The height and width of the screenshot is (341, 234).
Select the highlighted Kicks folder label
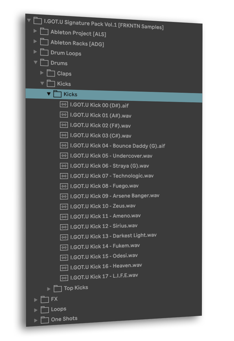click(x=70, y=94)
